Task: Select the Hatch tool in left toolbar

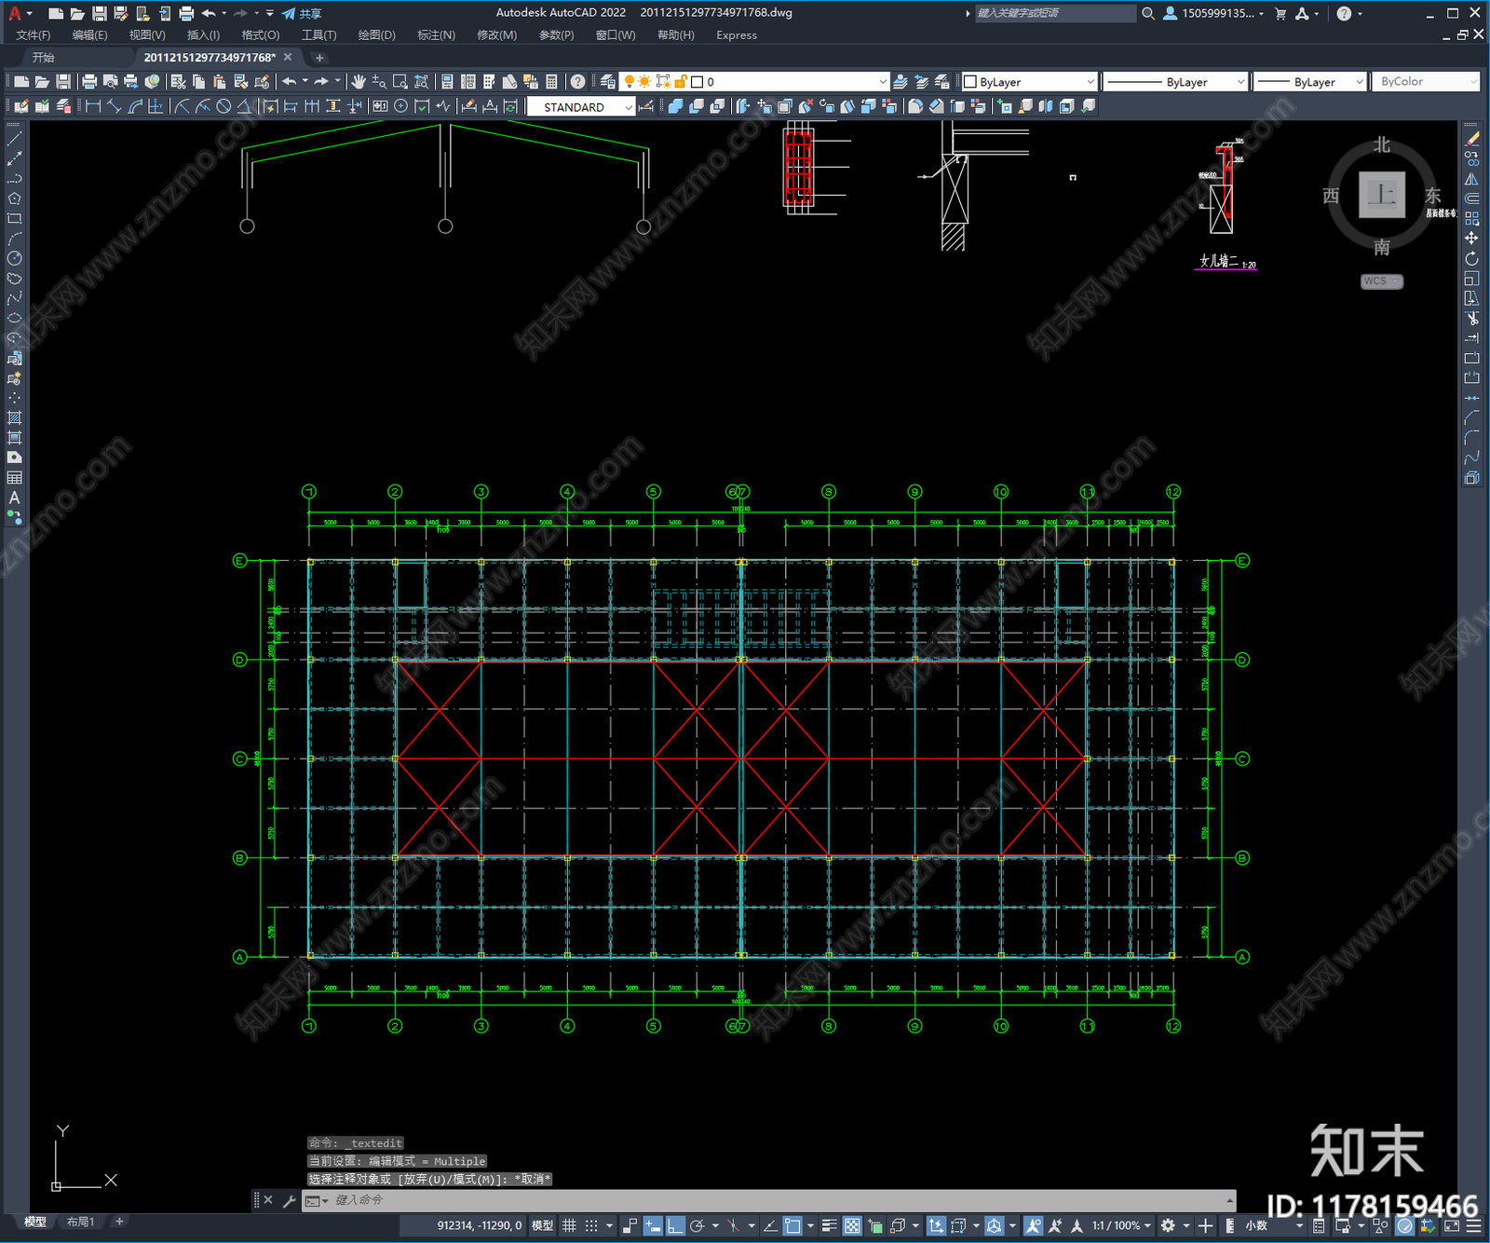Action: (14, 417)
